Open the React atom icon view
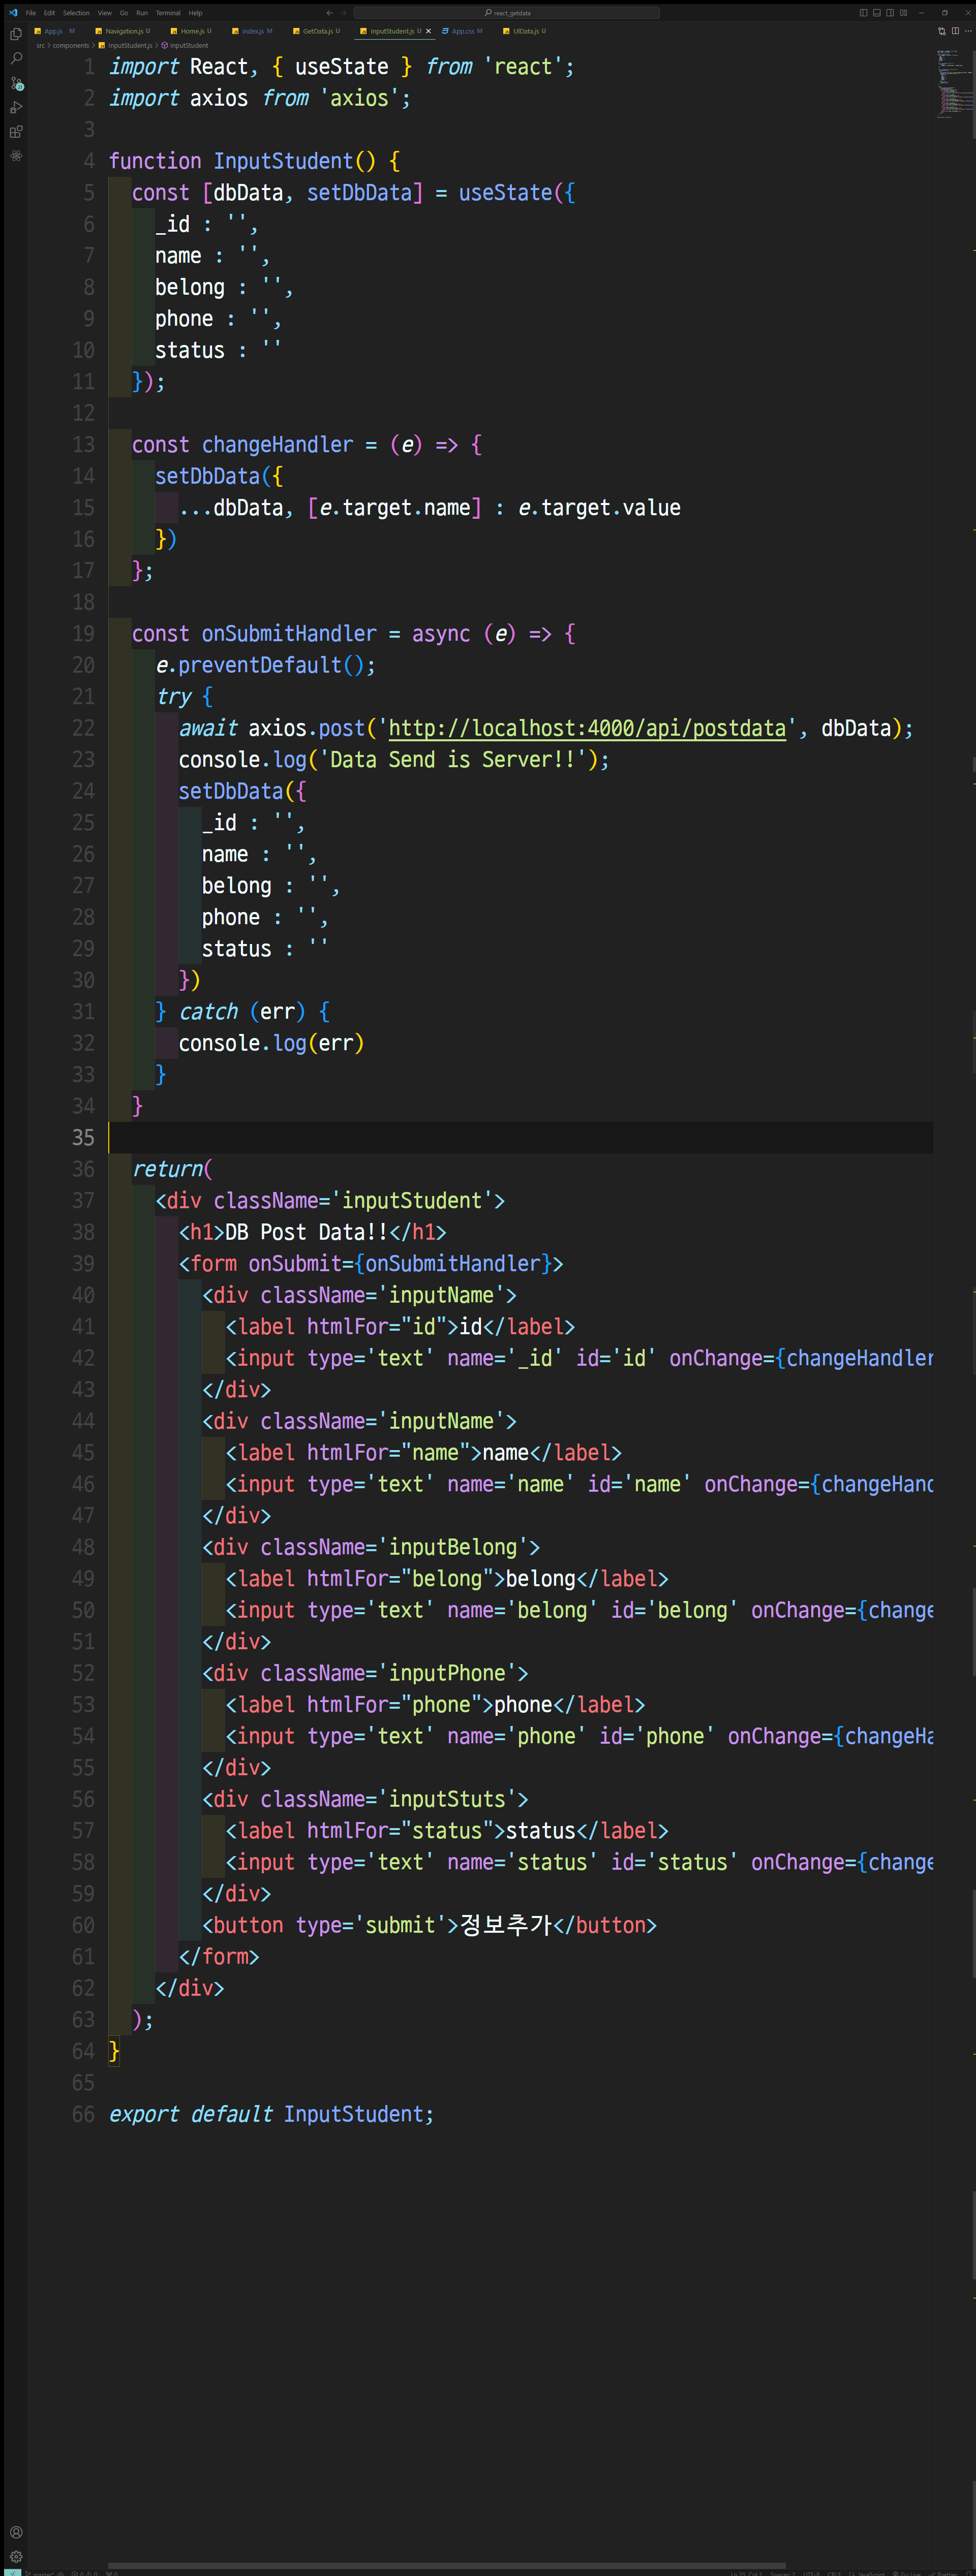The width and height of the screenshot is (976, 2576). pyautogui.click(x=16, y=156)
